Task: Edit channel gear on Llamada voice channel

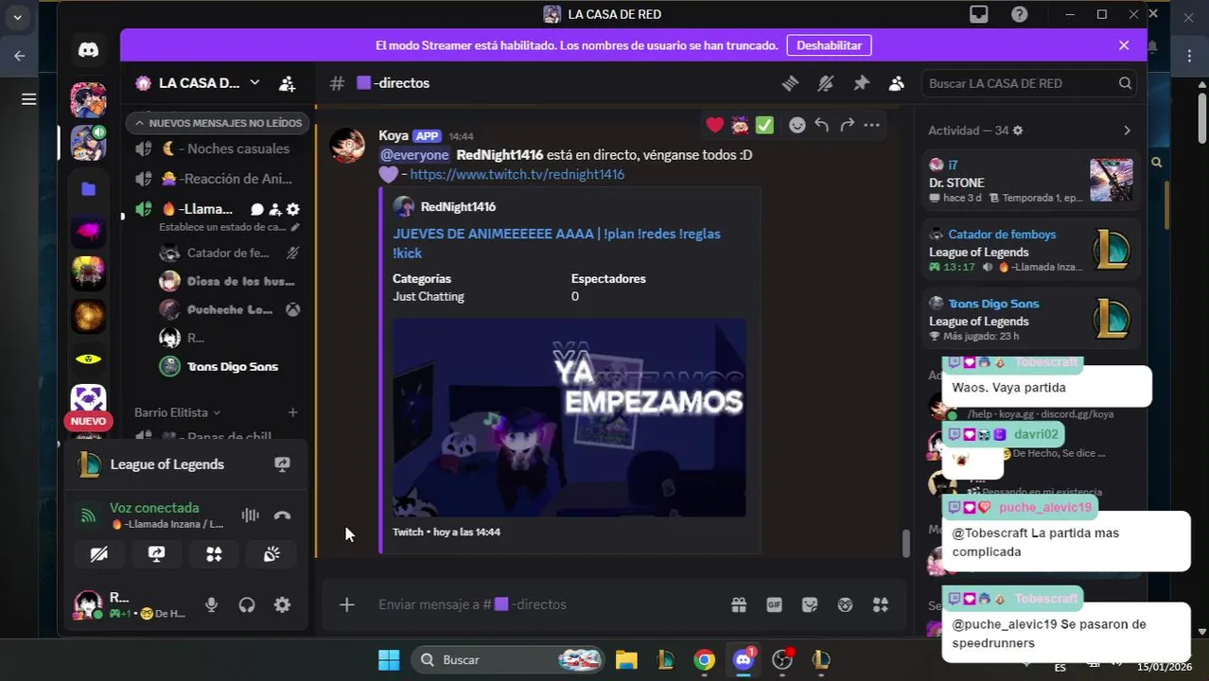Action: pyautogui.click(x=292, y=209)
